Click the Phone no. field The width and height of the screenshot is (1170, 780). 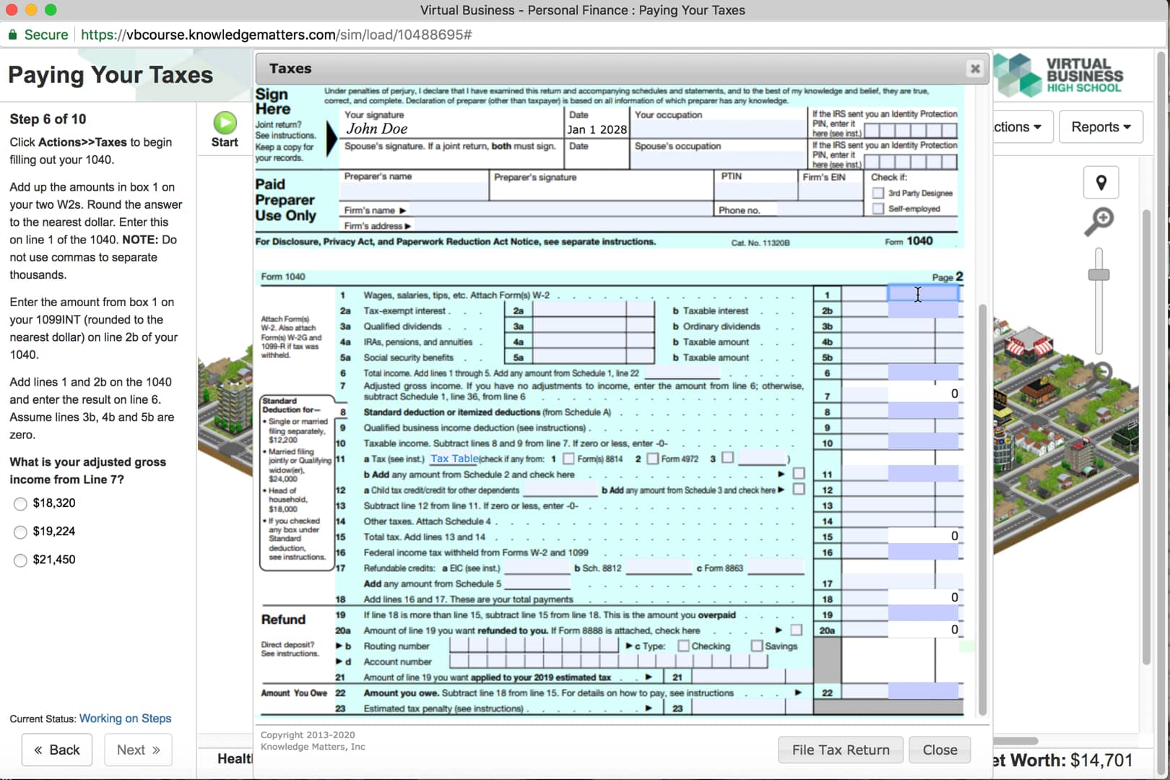(819, 209)
